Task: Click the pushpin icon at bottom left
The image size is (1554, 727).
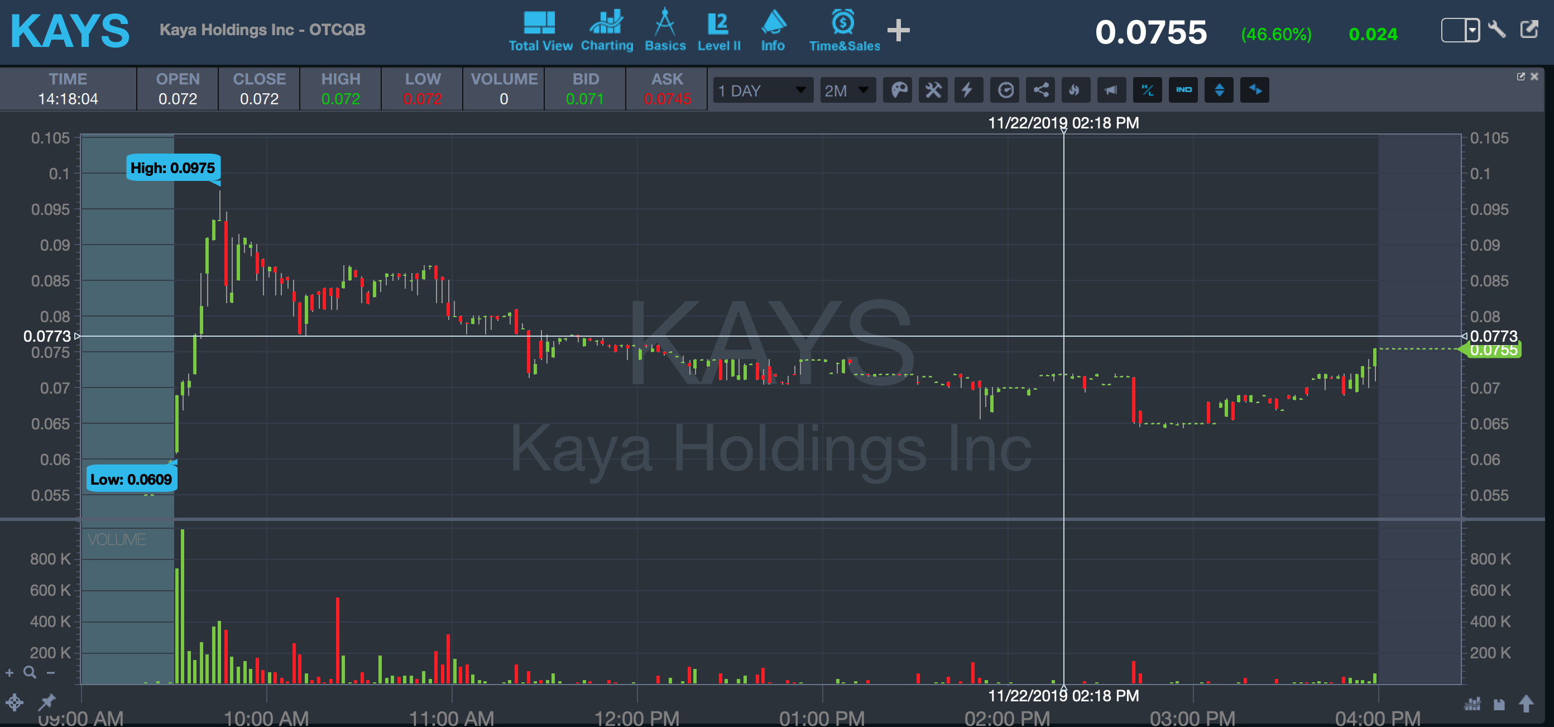Action: (46, 702)
